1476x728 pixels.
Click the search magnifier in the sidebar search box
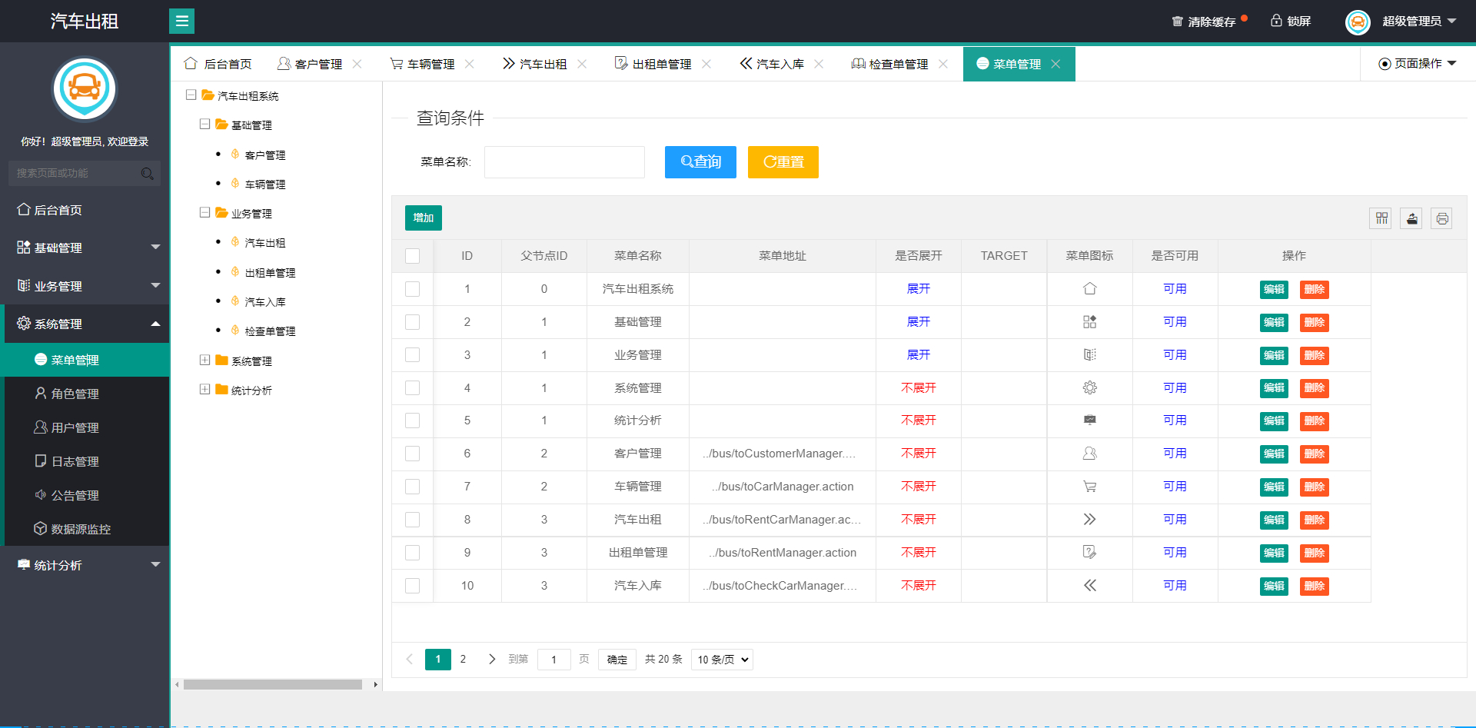[147, 174]
